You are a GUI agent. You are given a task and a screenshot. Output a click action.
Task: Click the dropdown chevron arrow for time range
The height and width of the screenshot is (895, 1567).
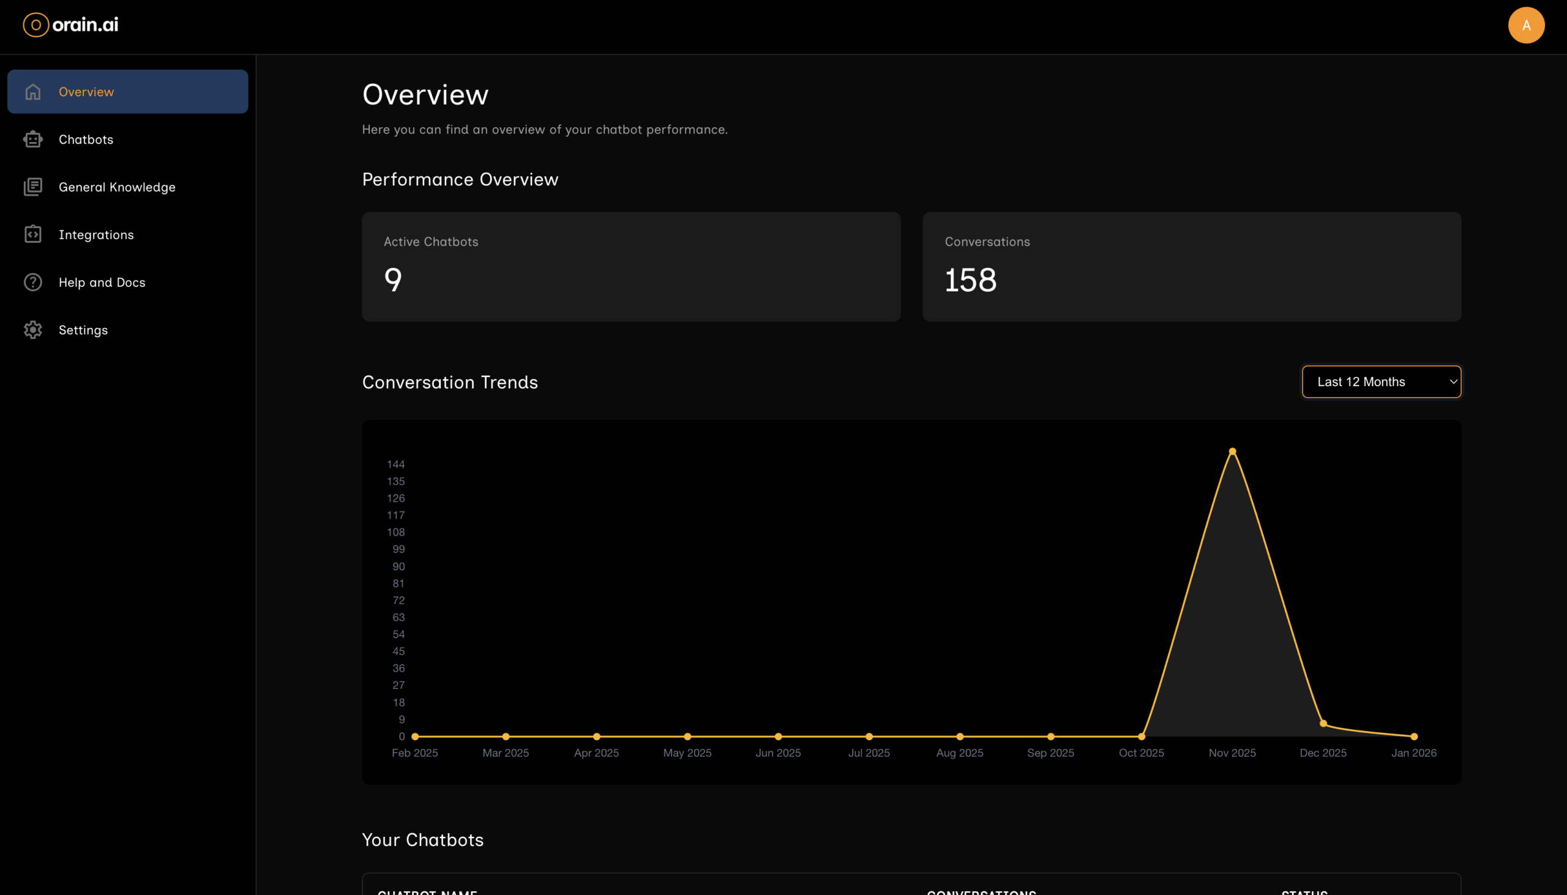pos(1453,382)
